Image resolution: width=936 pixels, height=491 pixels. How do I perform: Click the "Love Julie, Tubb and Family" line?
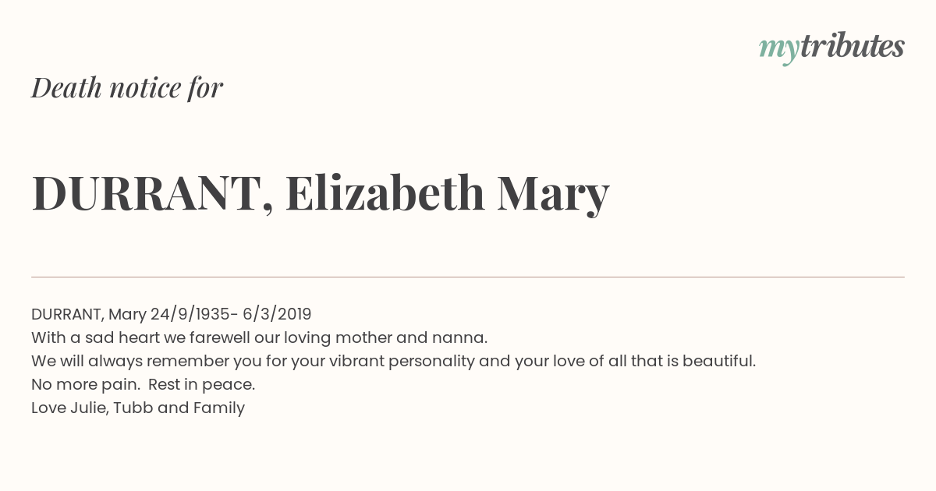point(138,408)
